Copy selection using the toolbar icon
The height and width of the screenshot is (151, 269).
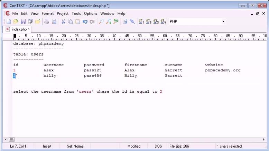[x=70, y=22]
